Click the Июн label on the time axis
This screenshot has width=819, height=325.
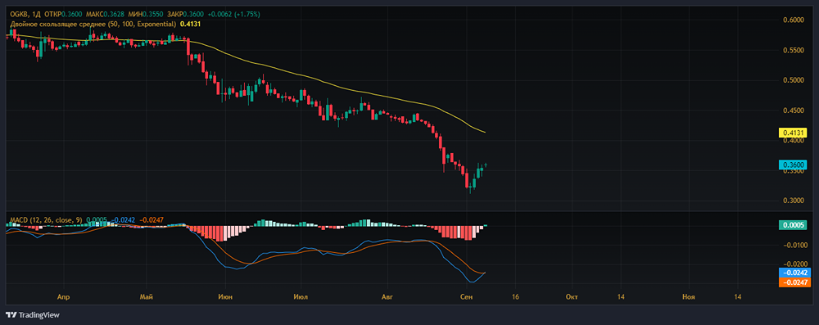226,297
